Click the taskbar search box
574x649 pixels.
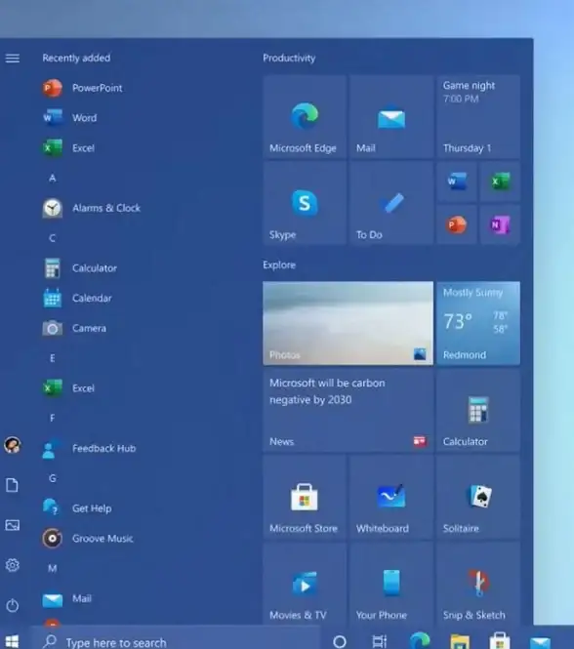tap(176, 639)
